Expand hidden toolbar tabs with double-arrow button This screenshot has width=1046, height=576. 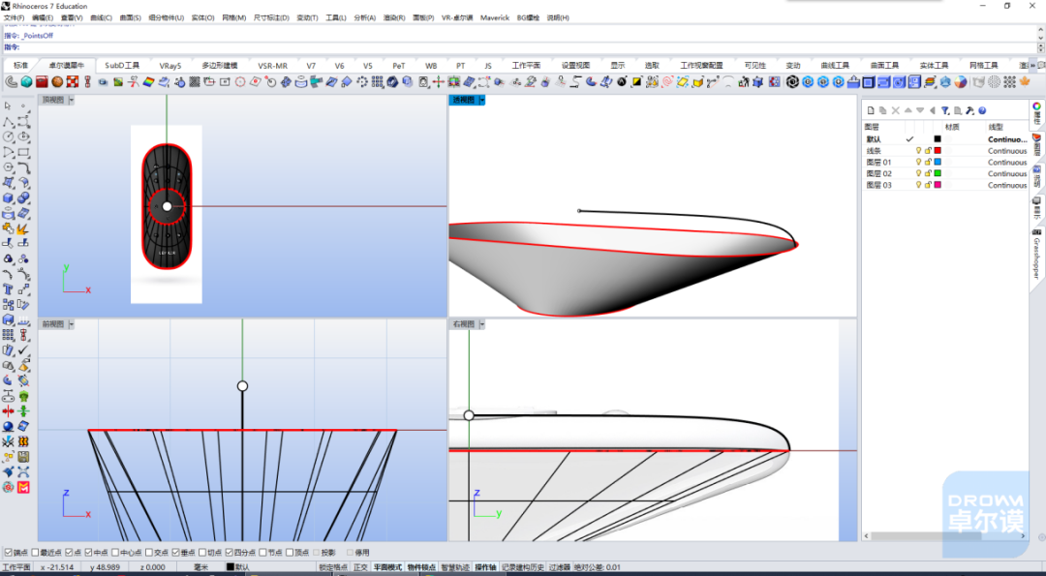[1032, 65]
